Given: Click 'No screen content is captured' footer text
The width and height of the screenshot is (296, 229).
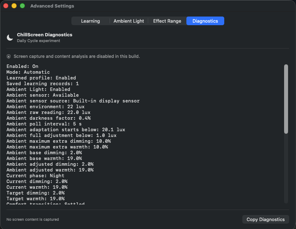Looking at the screenshot, I should [33, 219].
